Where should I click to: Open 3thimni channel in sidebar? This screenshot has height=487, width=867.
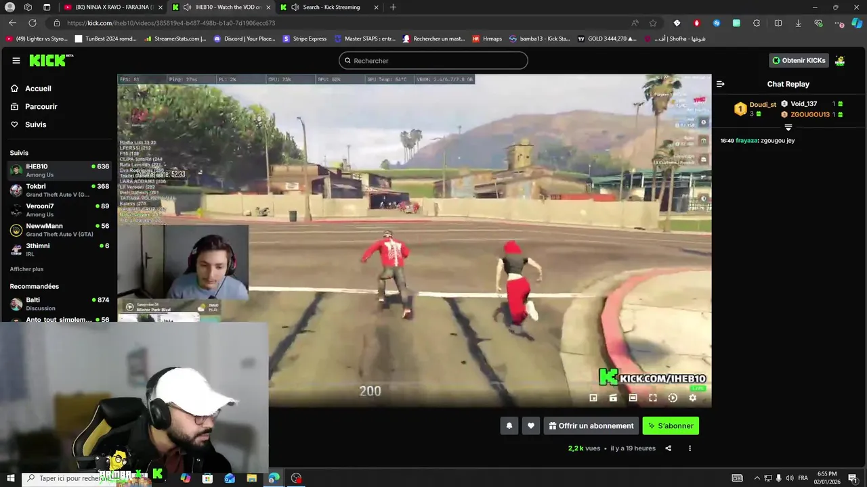[59, 250]
